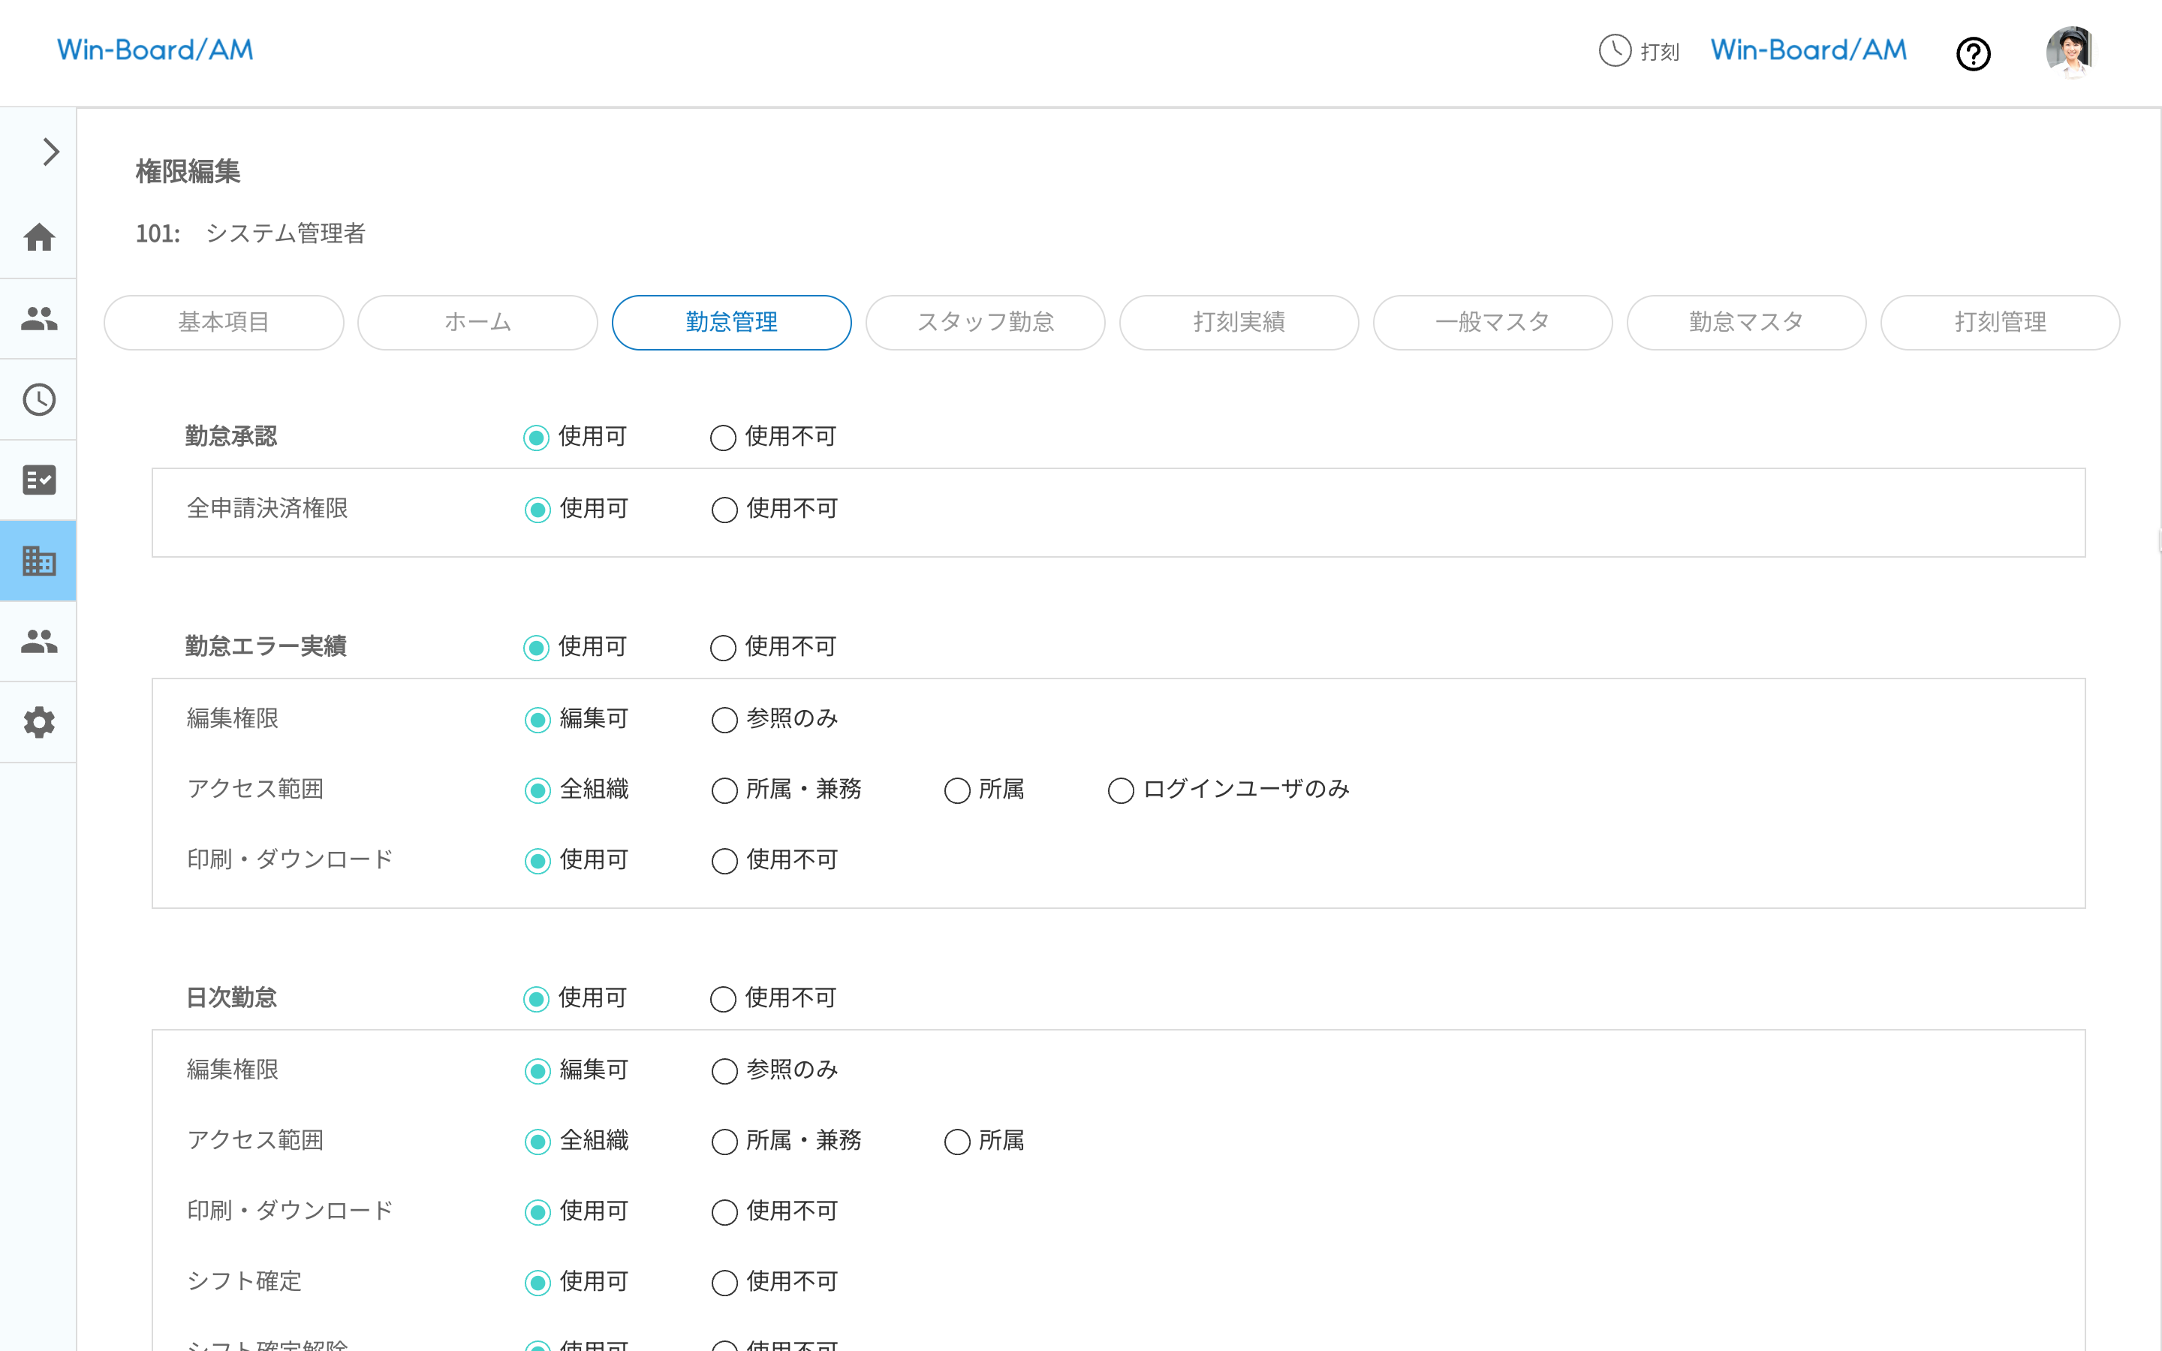Switch to the 基本項目 tab

coord(224,323)
